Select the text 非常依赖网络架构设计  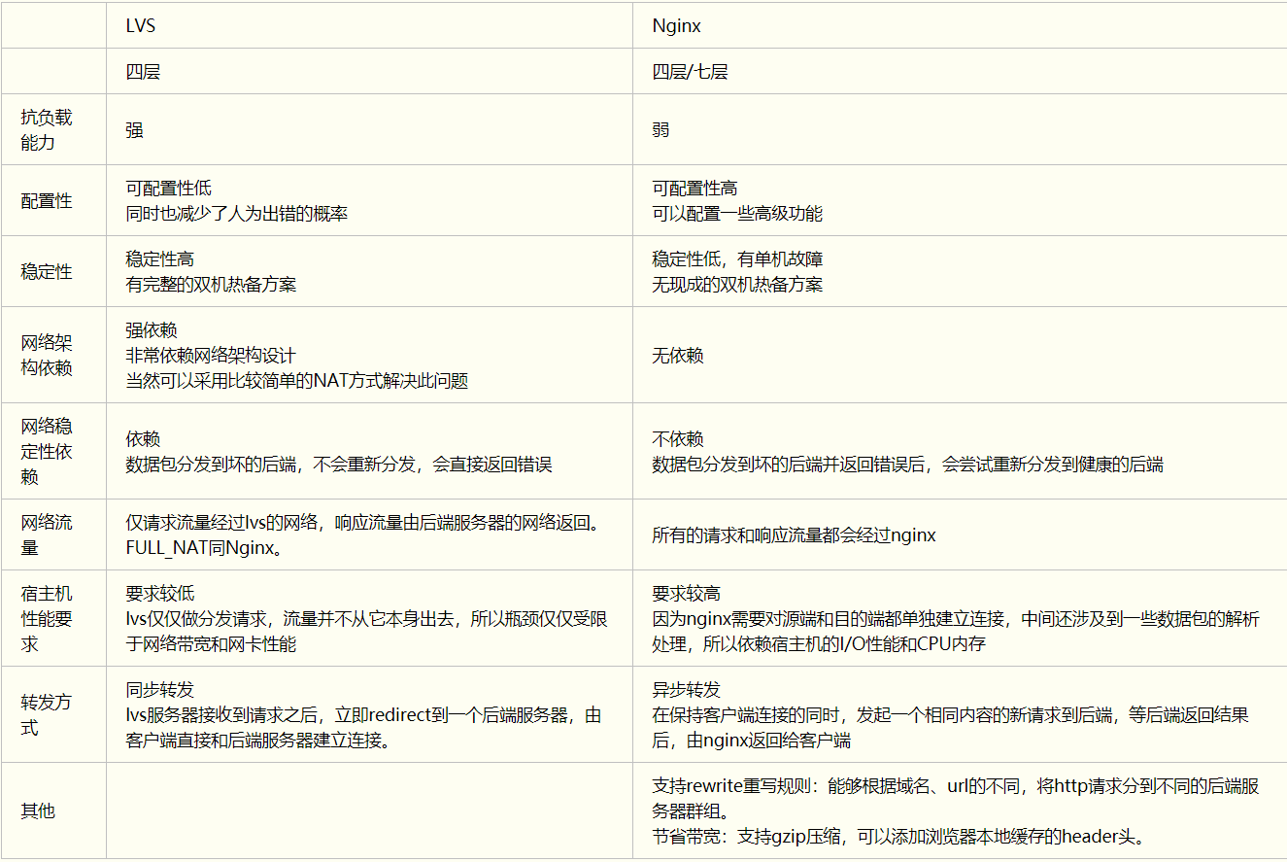pyautogui.click(x=212, y=356)
